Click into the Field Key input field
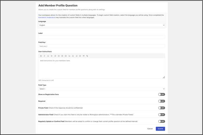 pos(102,46)
